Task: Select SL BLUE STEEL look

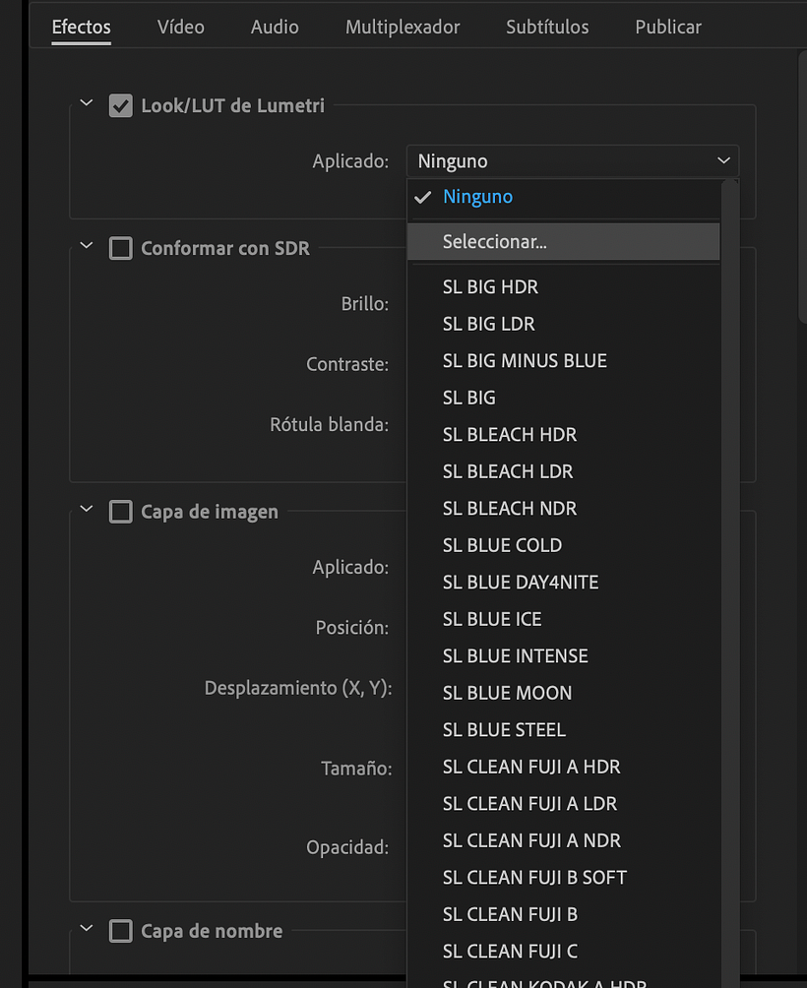Action: click(563, 729)
